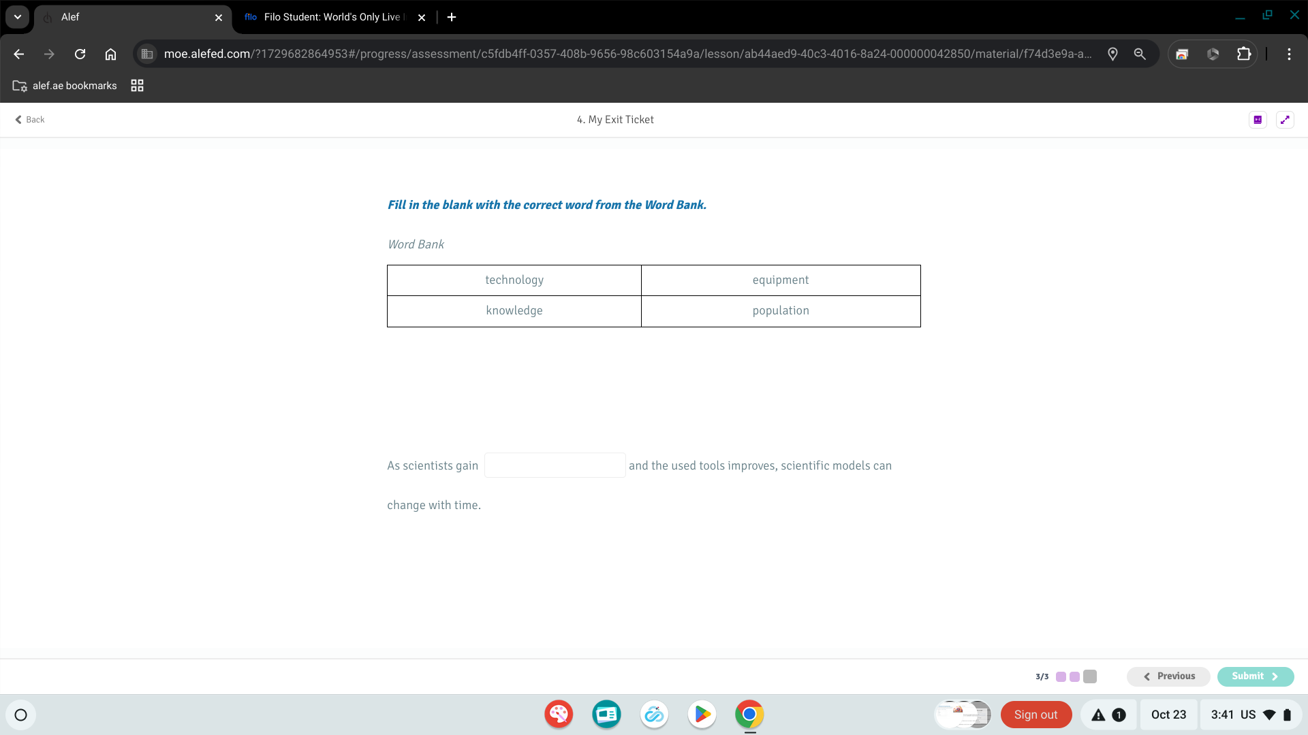The width and height of the screenshot is (1308, 735).
Task: Click the Back link at top left
Action: coord(30,120)
